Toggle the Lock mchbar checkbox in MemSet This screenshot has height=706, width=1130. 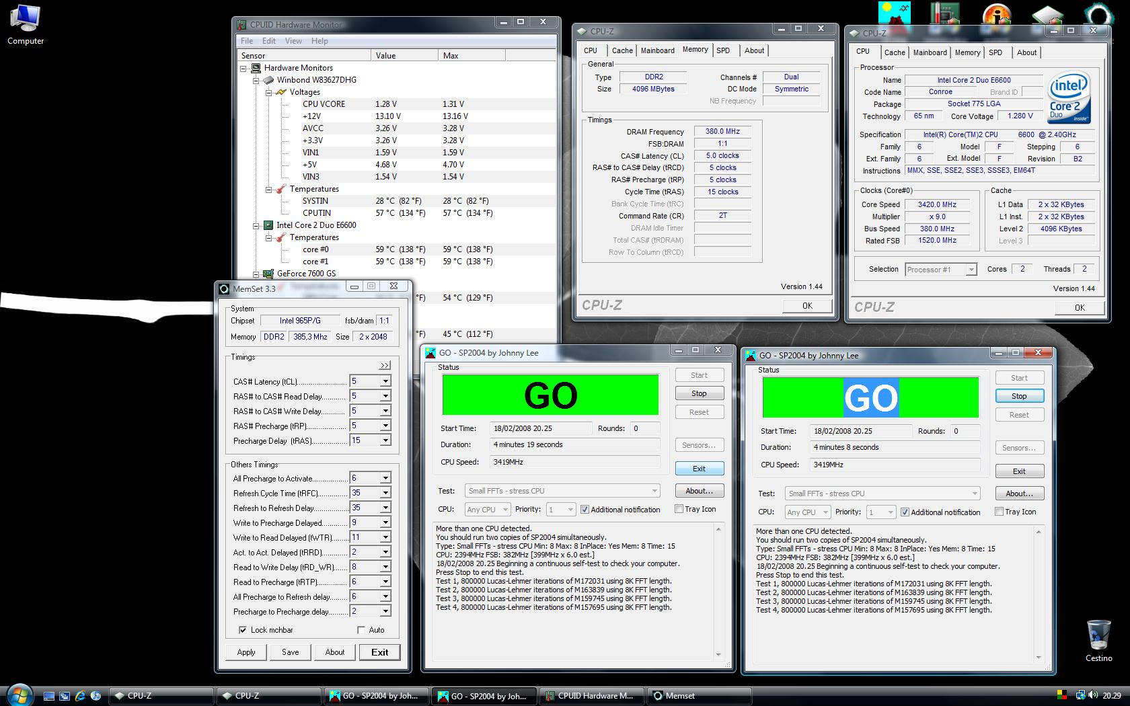click(x=243, y=630)
